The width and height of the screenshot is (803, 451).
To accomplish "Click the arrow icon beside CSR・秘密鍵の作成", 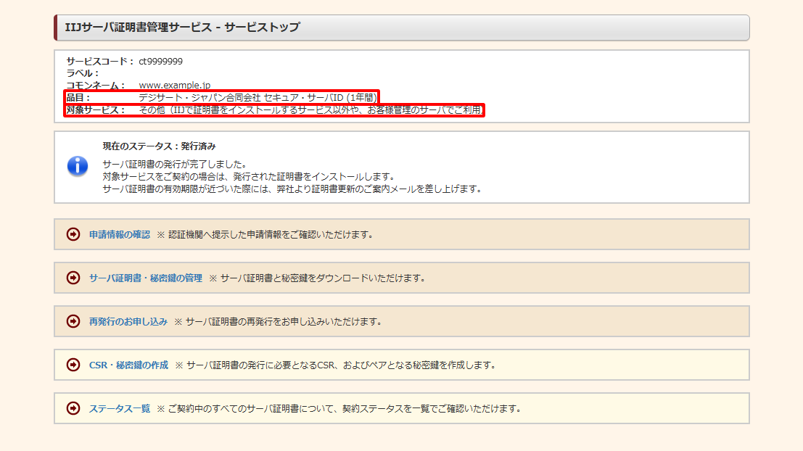I will (73, 365).
